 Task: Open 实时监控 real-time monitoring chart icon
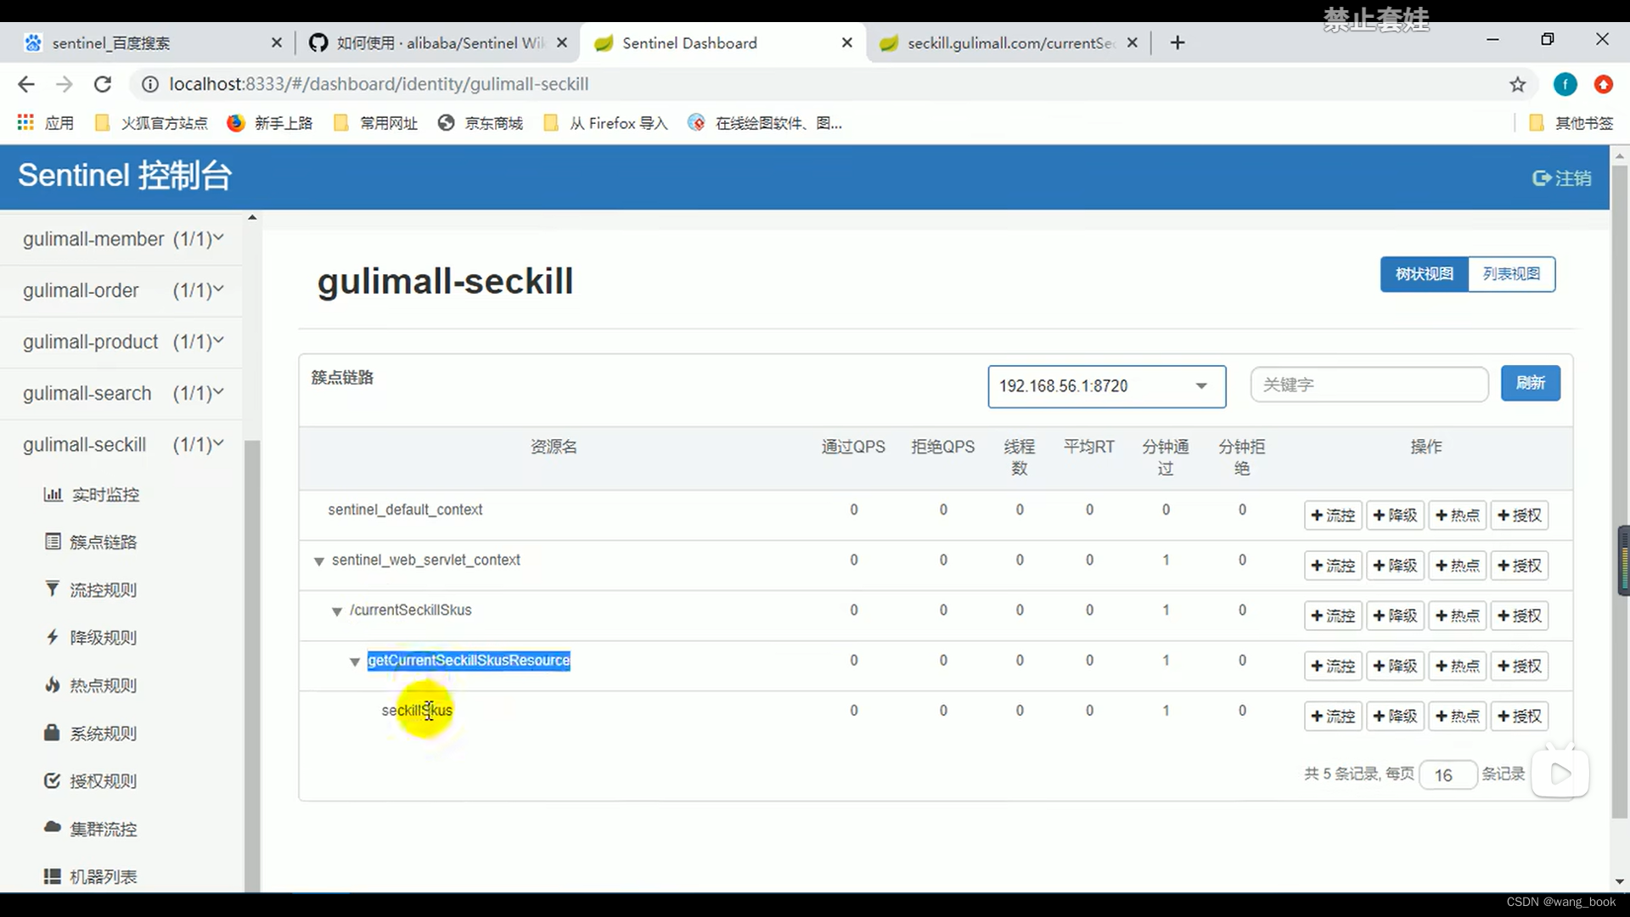coord(53,494)
